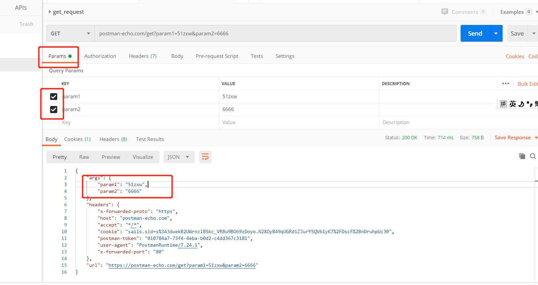Click the IME moon half-width icon

[x=521, y=104]
